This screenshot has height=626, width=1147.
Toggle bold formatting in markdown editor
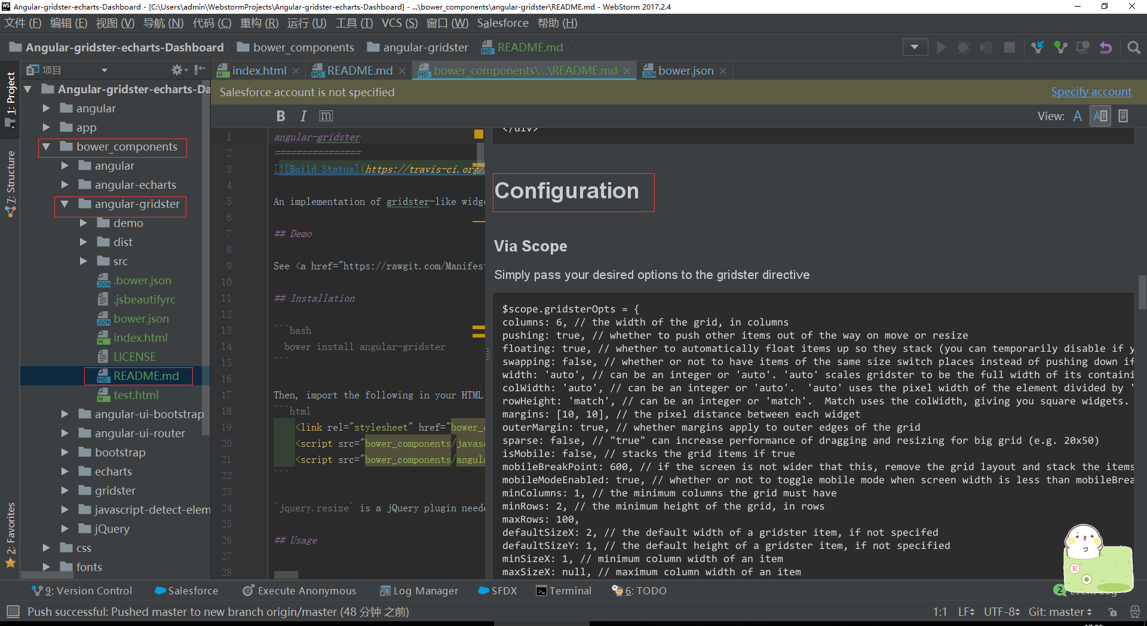click(x=281, y=116)
